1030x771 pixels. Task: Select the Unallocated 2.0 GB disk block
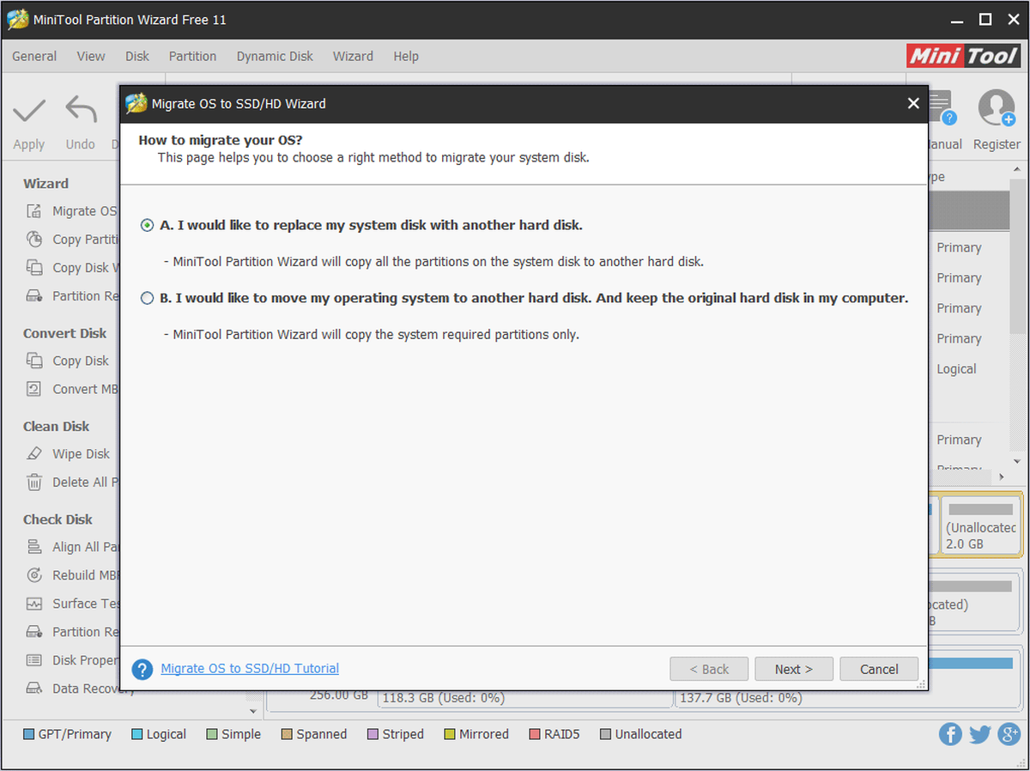[x=981, y=525]
